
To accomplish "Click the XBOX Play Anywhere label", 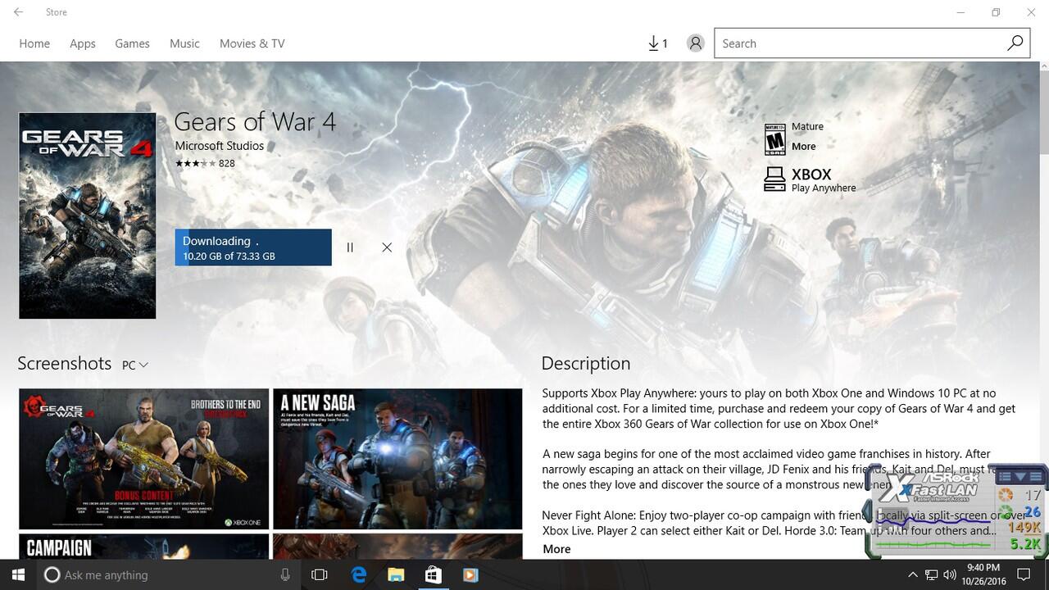I will pos(824,180).
